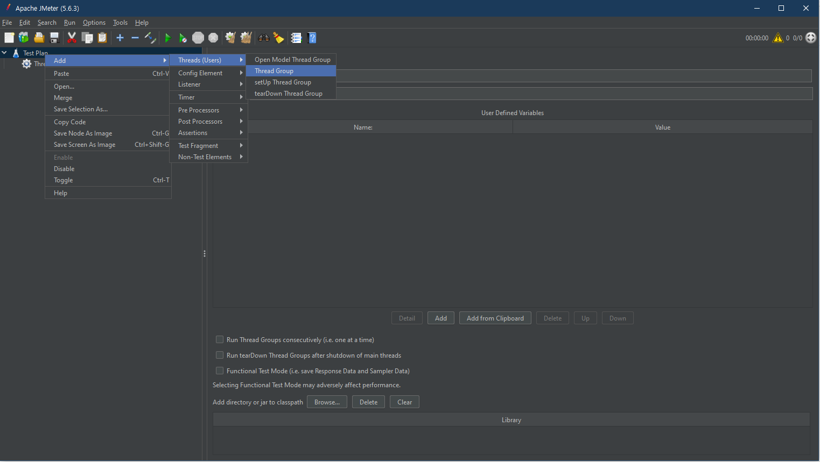The height and width of the screenshot is (462, 820).
Task: Choose Open Model Thread Group
Action: (x=291, y=60)
